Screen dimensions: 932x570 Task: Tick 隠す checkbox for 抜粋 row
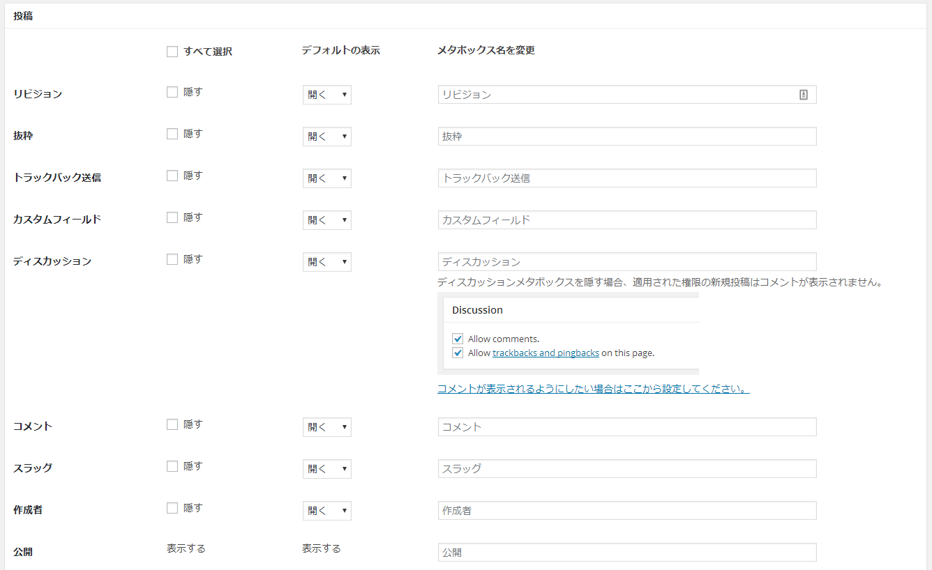172,134
